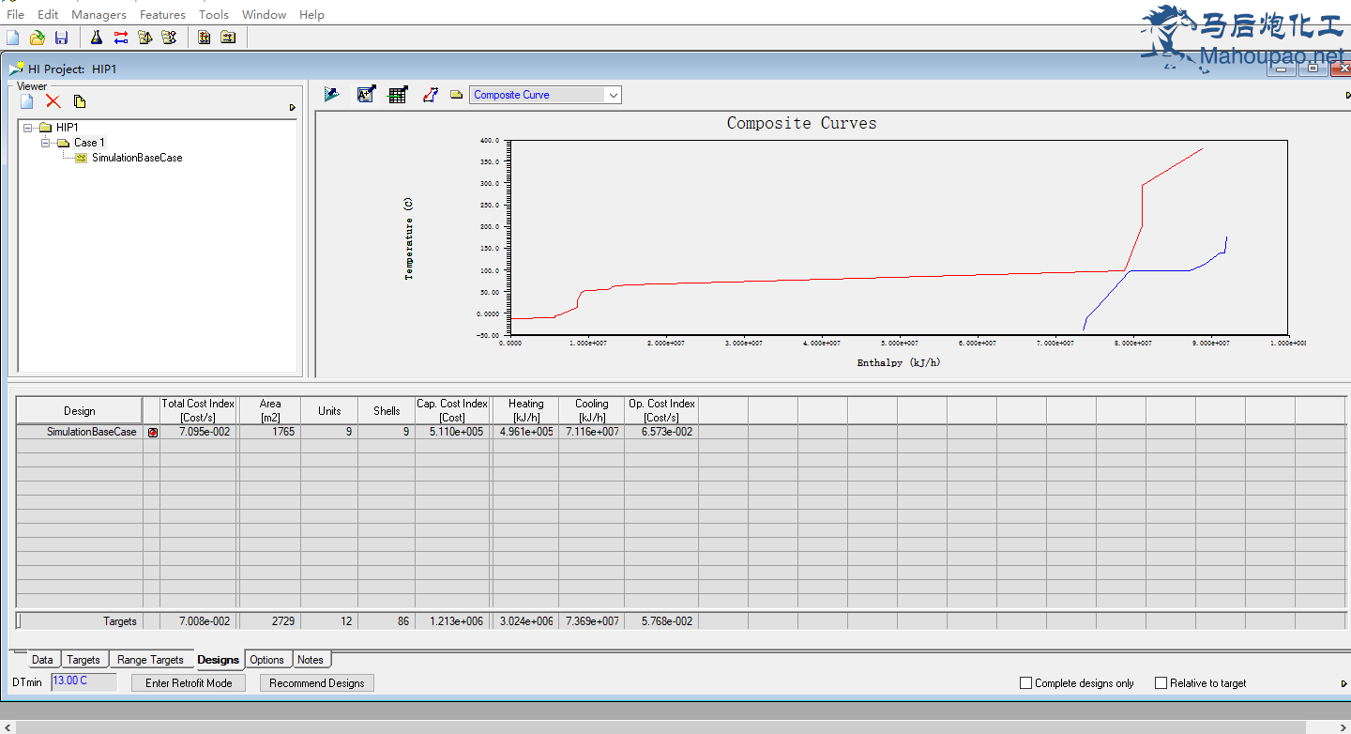Click the yellow arrow at the Viewer panel edge
The image size is (1351, 734).
(293, 107)
